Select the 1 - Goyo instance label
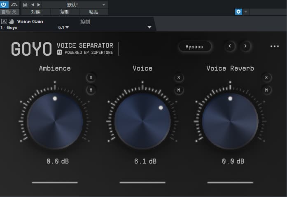This screenshot has width=287, height=197. tap(9, 28)
